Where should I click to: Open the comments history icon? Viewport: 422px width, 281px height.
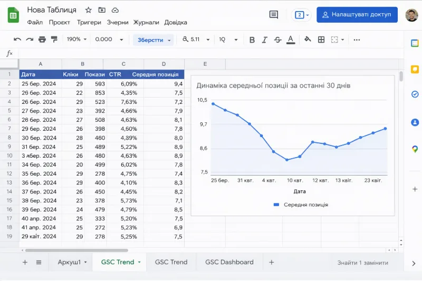[x=273, y=15]
